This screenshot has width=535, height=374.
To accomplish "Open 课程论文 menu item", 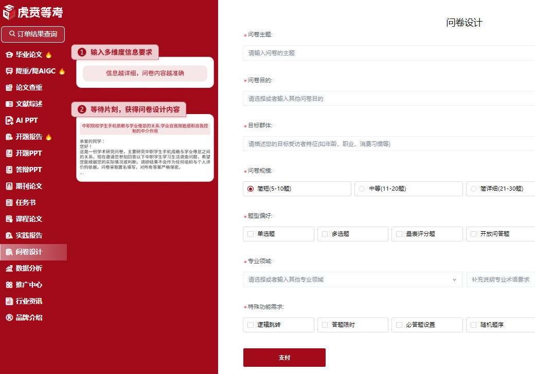I will click(29, 219).
